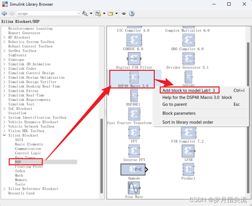Select Memory library in tree

21,180
